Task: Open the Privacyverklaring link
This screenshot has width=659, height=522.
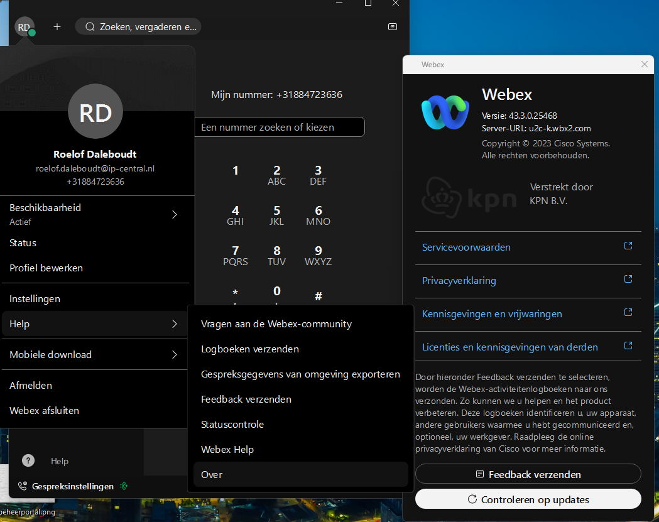Action: [x=459, y=280]
